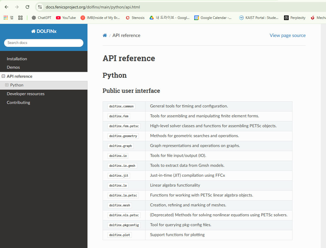Image resolution: width=326 pixels, height=248 pixels.
Task: Click the Python section heading
Action: [x=115, y=75]
